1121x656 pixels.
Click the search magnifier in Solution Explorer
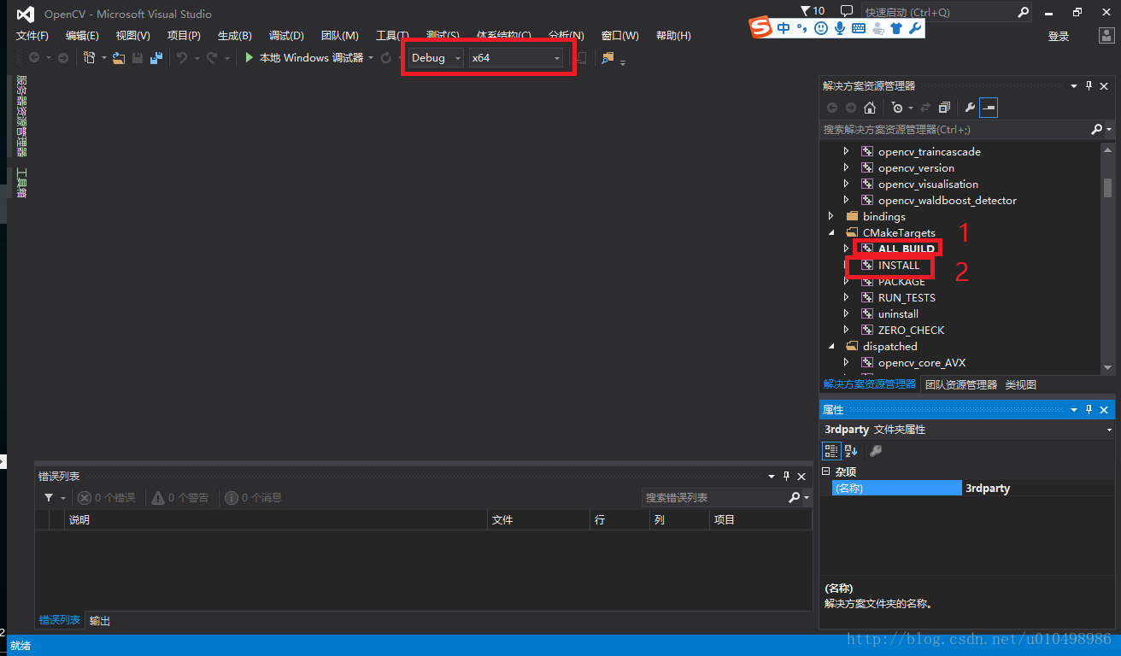1097,129
